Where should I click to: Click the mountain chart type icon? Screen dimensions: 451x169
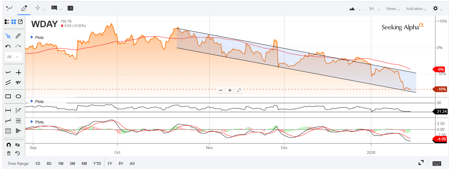352,9
